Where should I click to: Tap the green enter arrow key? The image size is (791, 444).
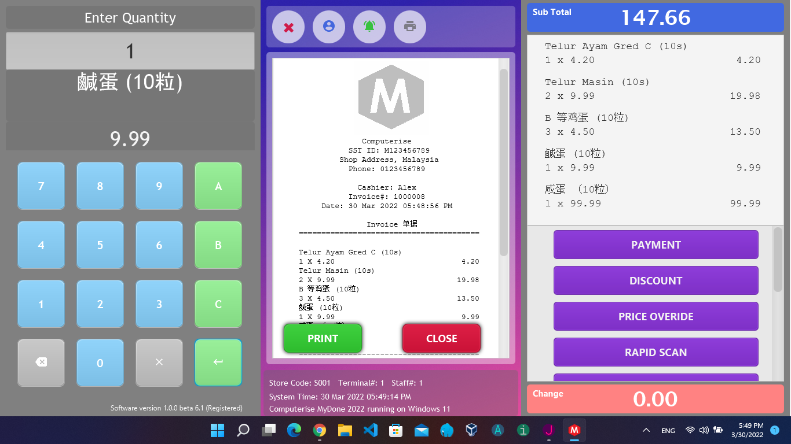click(218, 362)
